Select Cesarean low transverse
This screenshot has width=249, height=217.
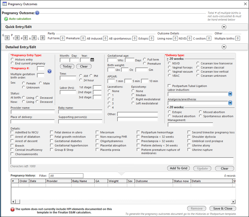(198, 63)
